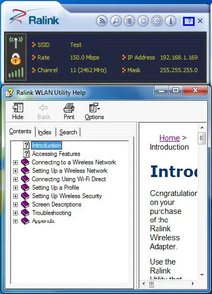Image resolution: width=212 pixels, height=294 pixels.
Task: Select the Setting Up a Profile topic text
Action: click(x=56, y=188)
